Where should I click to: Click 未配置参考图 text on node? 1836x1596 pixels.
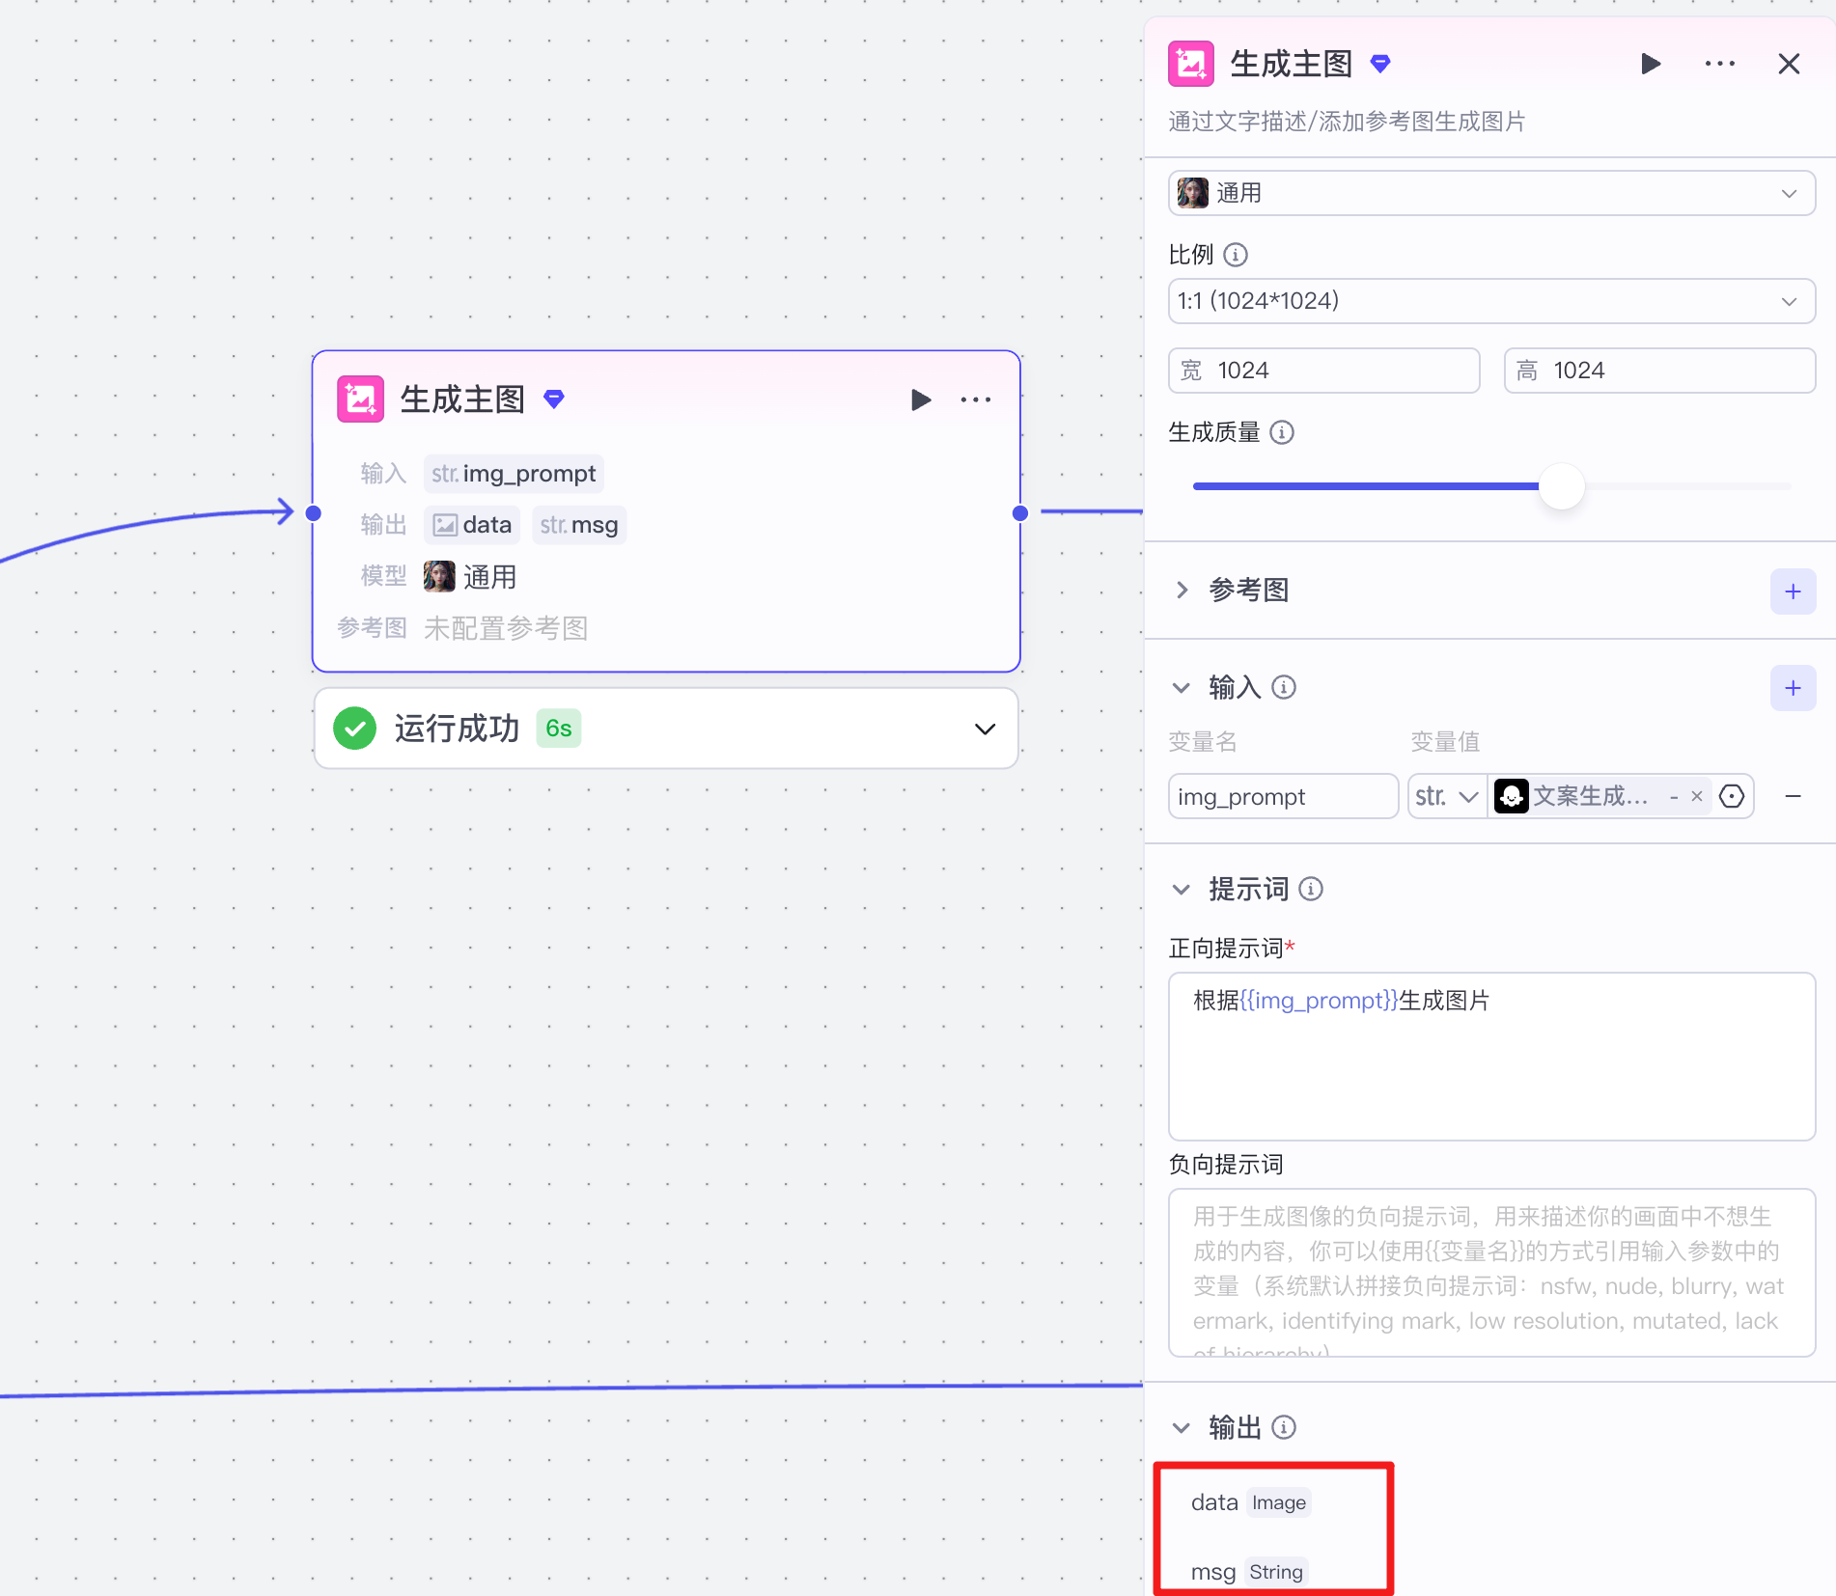[506, 628]
